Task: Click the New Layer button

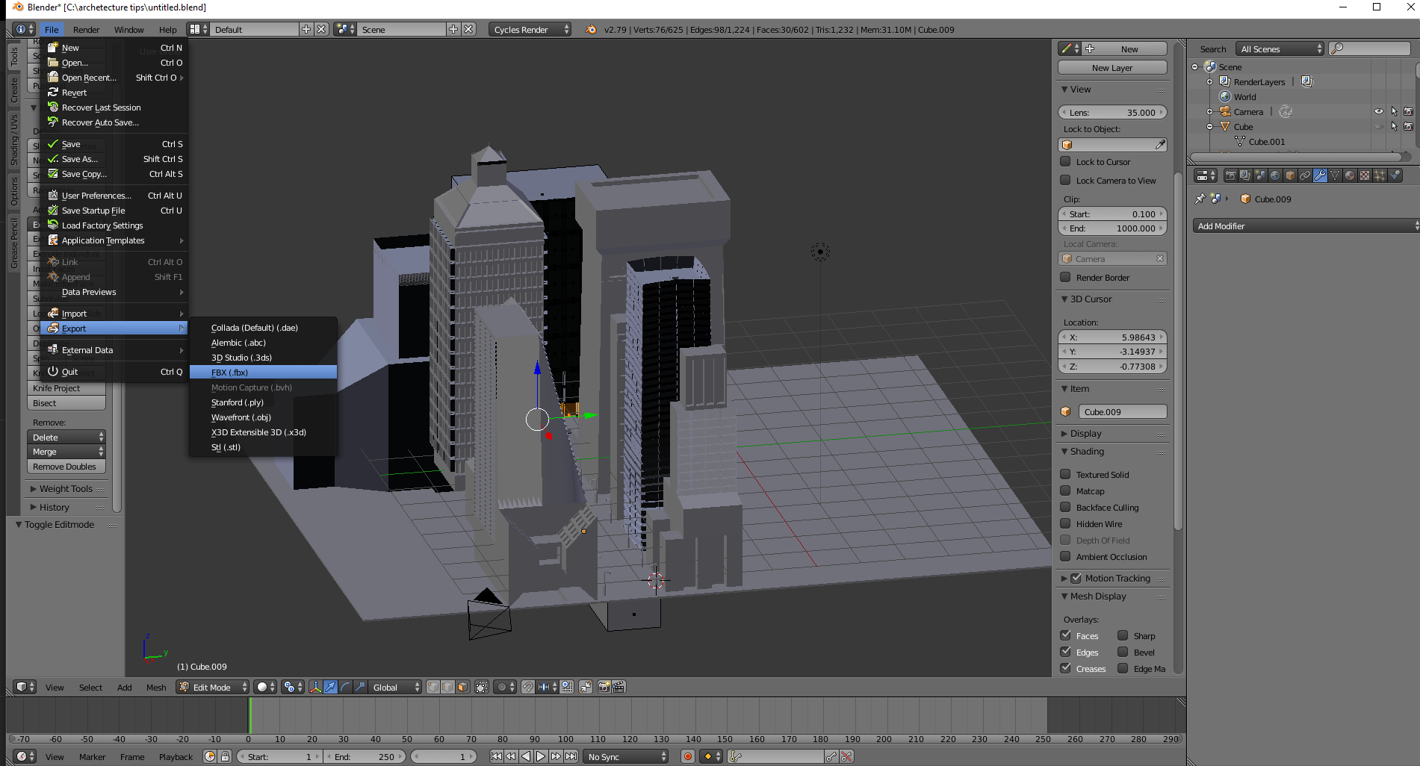Action: click(1111, 68)
